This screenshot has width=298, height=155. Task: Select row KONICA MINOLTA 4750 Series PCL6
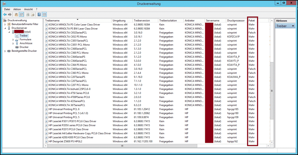(157, 93)
